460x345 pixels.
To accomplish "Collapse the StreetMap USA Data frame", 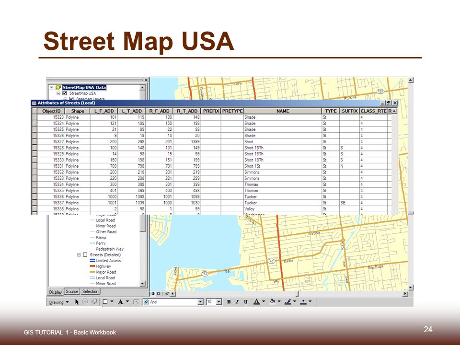I will [x=52, y=87].
